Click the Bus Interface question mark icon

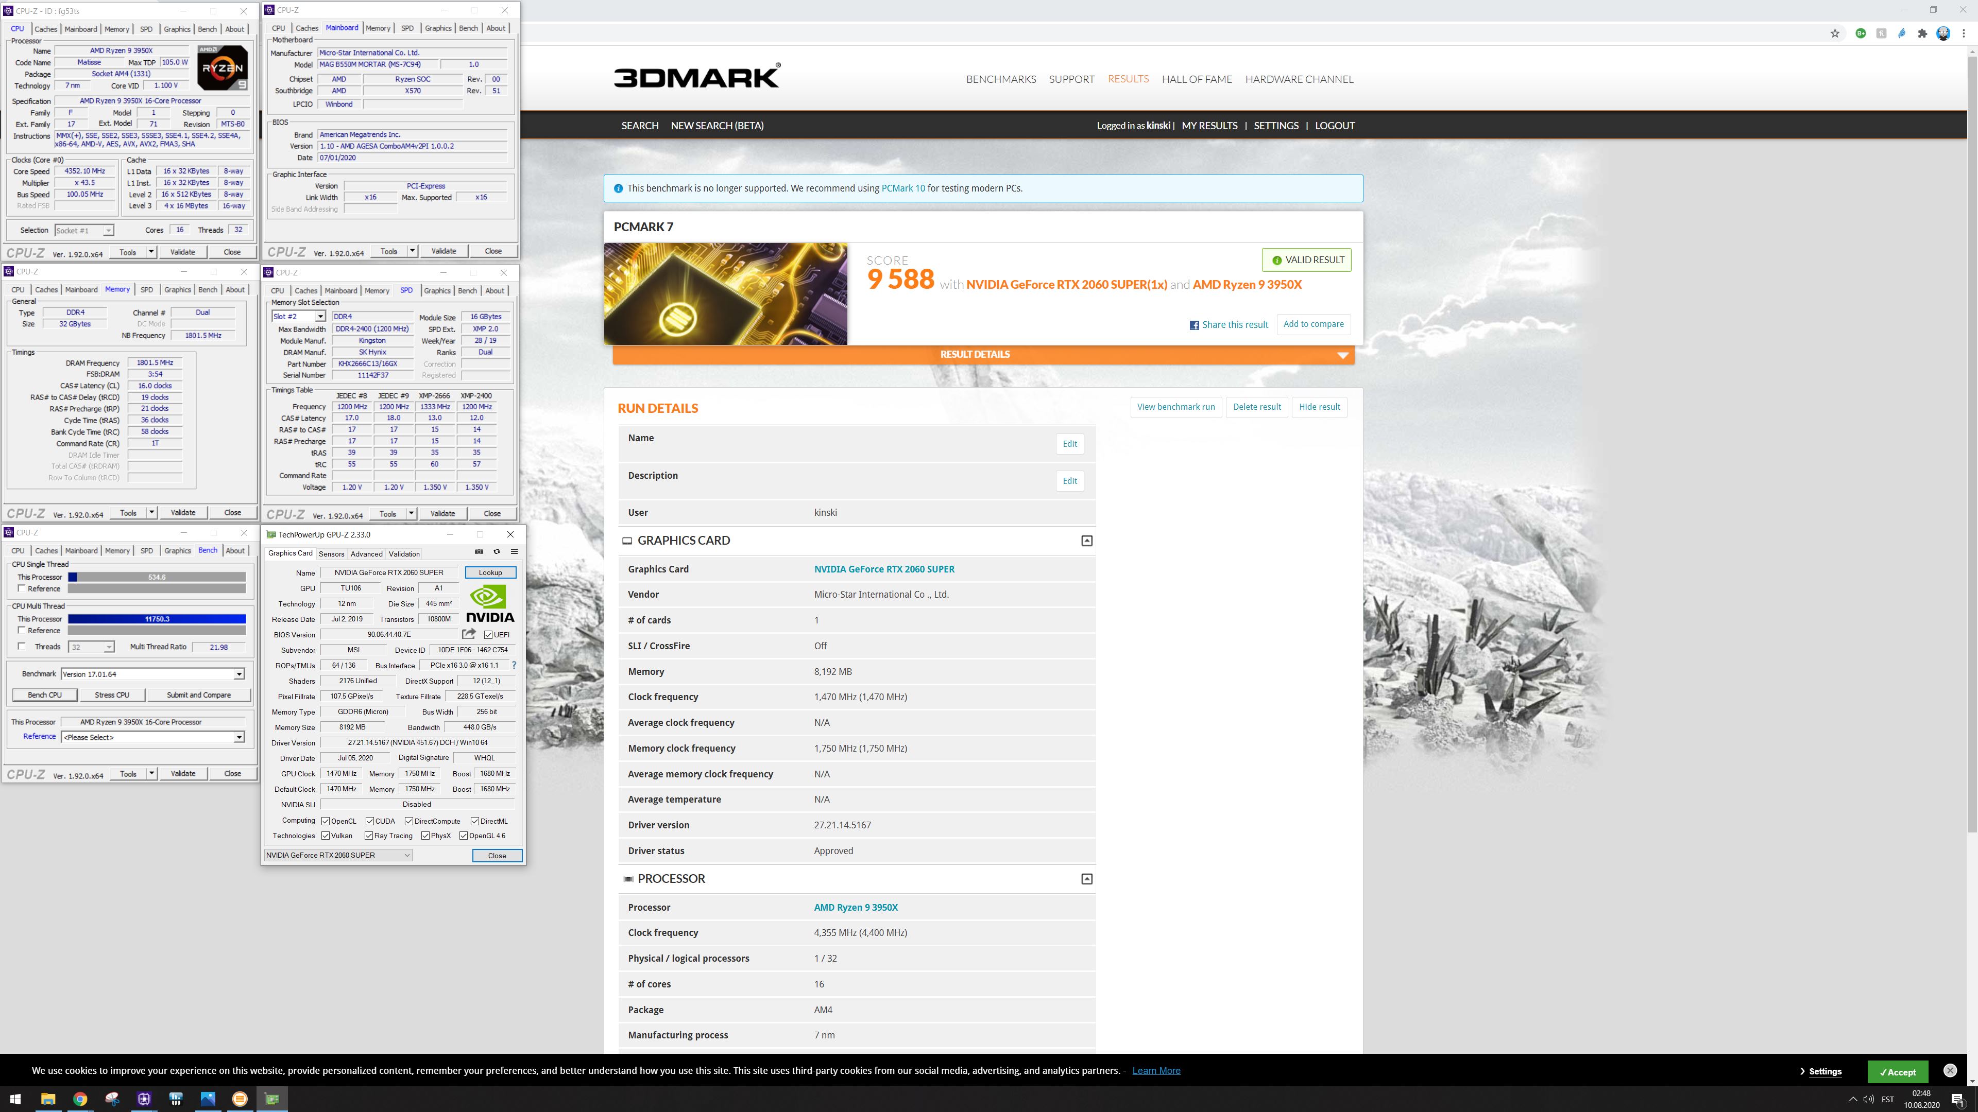click(x=514, y=665)
